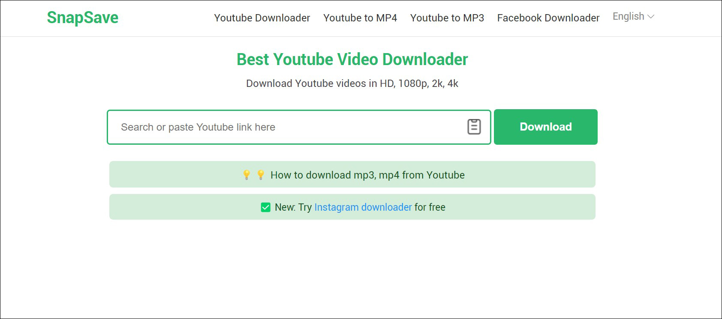The height and width of the screenshot is (319, 722).
Task: Focus the Youtube link search field
Action: (x=283, y=127)
